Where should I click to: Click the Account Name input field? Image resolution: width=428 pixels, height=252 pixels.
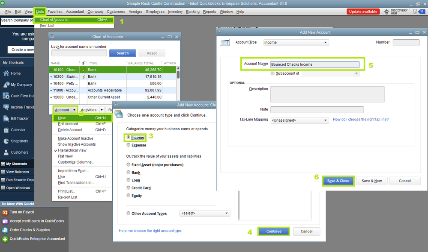pos(315,64)
